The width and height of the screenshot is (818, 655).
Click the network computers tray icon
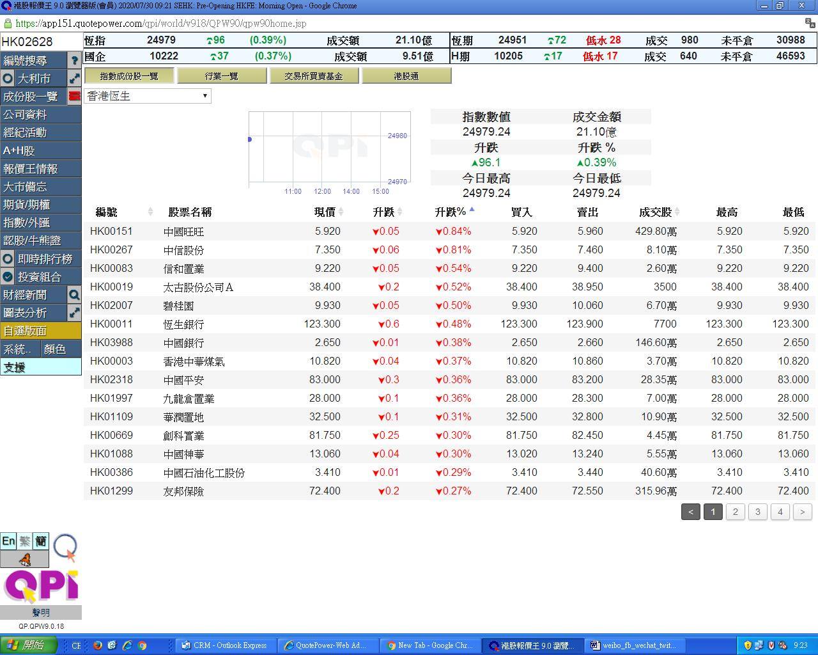[x=759, y=645]
